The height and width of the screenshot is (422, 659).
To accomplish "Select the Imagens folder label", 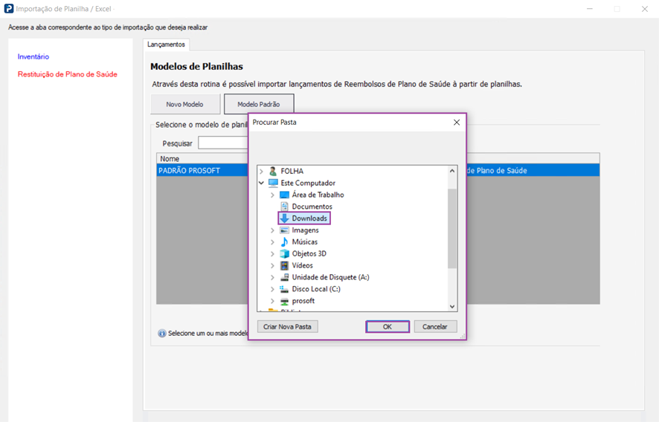I will tap(305, 230).
